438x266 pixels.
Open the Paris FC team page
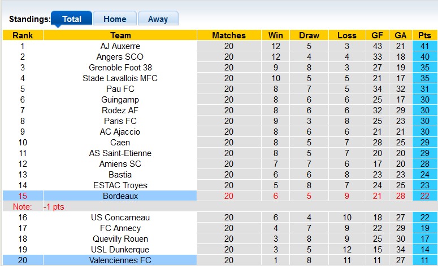120,121
